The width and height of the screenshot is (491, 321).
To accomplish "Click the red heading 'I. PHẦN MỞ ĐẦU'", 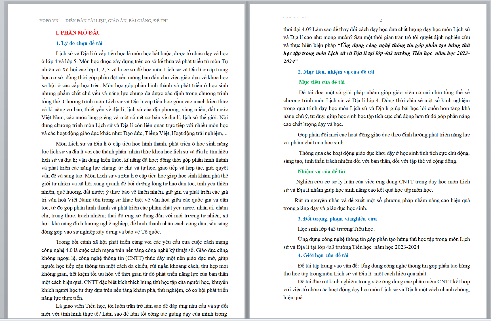I will [x=78, y=33].
